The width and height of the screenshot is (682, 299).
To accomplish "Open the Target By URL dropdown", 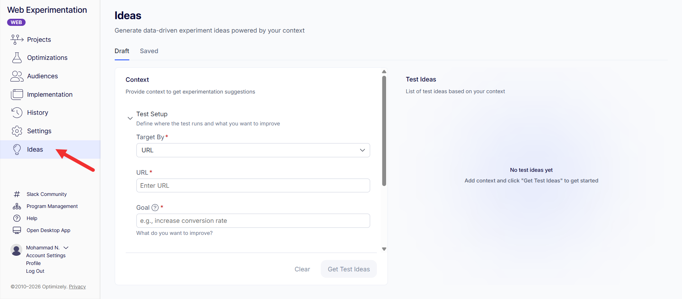I will (253, 150).
